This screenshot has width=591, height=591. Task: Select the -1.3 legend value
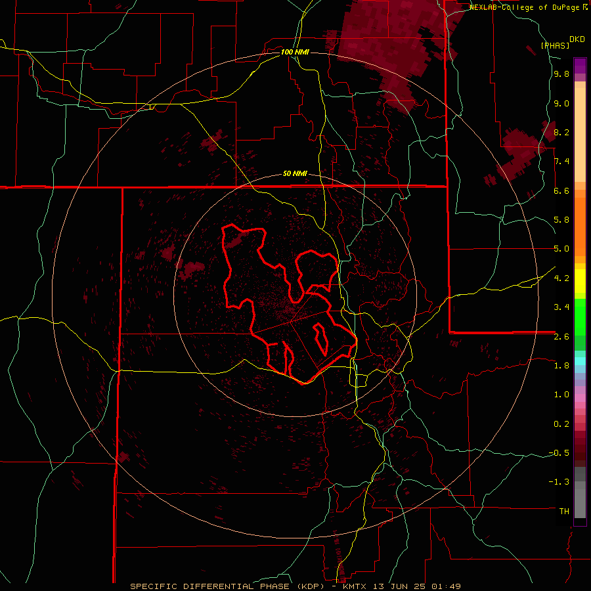[559, 482]
